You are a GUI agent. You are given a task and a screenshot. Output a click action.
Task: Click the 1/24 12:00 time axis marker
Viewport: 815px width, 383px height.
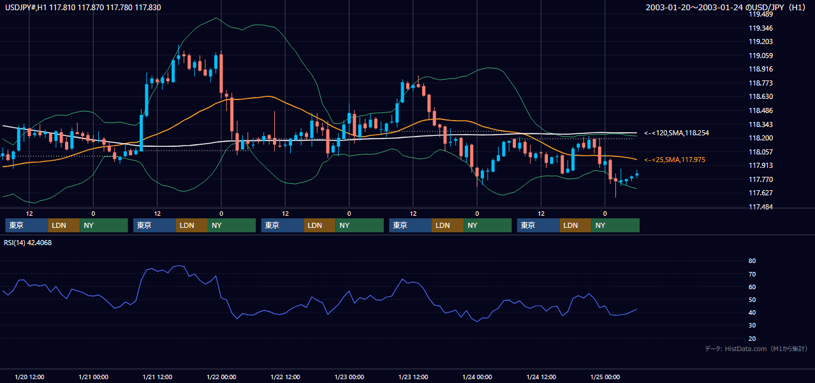point(541,377)
